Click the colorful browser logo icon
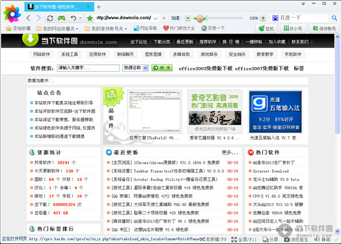This screenshot has width=341, height=244. point(13,14)
